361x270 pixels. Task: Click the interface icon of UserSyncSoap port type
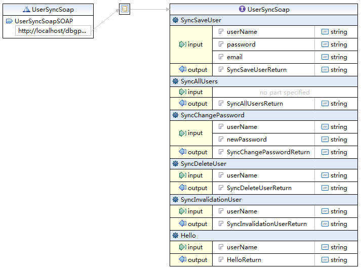point(242,9)
